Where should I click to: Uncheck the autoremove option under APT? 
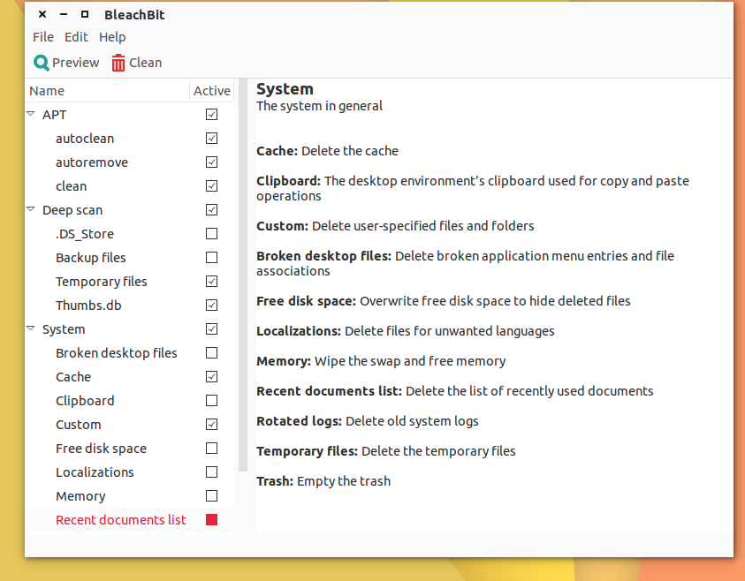[211, 162]
